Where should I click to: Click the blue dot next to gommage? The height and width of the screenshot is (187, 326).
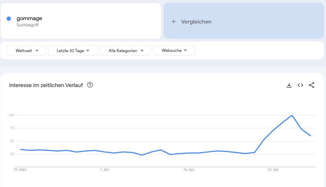tap(9, 19)
